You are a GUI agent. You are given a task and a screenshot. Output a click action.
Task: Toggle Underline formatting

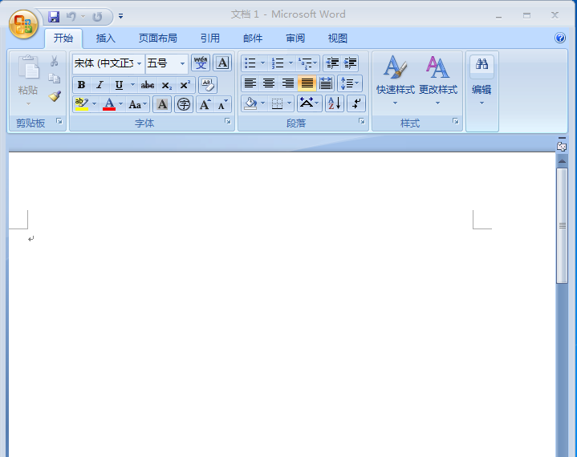(119, 85)
